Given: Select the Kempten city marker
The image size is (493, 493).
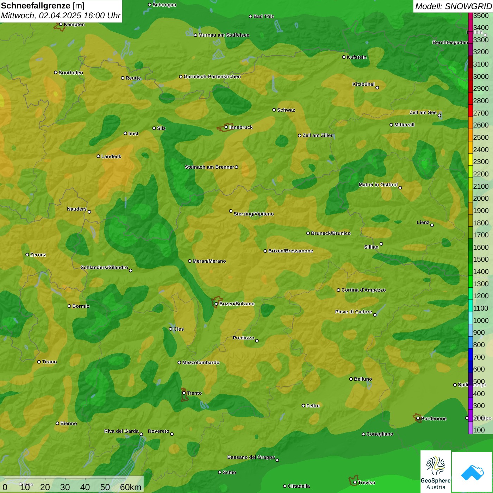Looking at the screenshot, I should 61,24.
